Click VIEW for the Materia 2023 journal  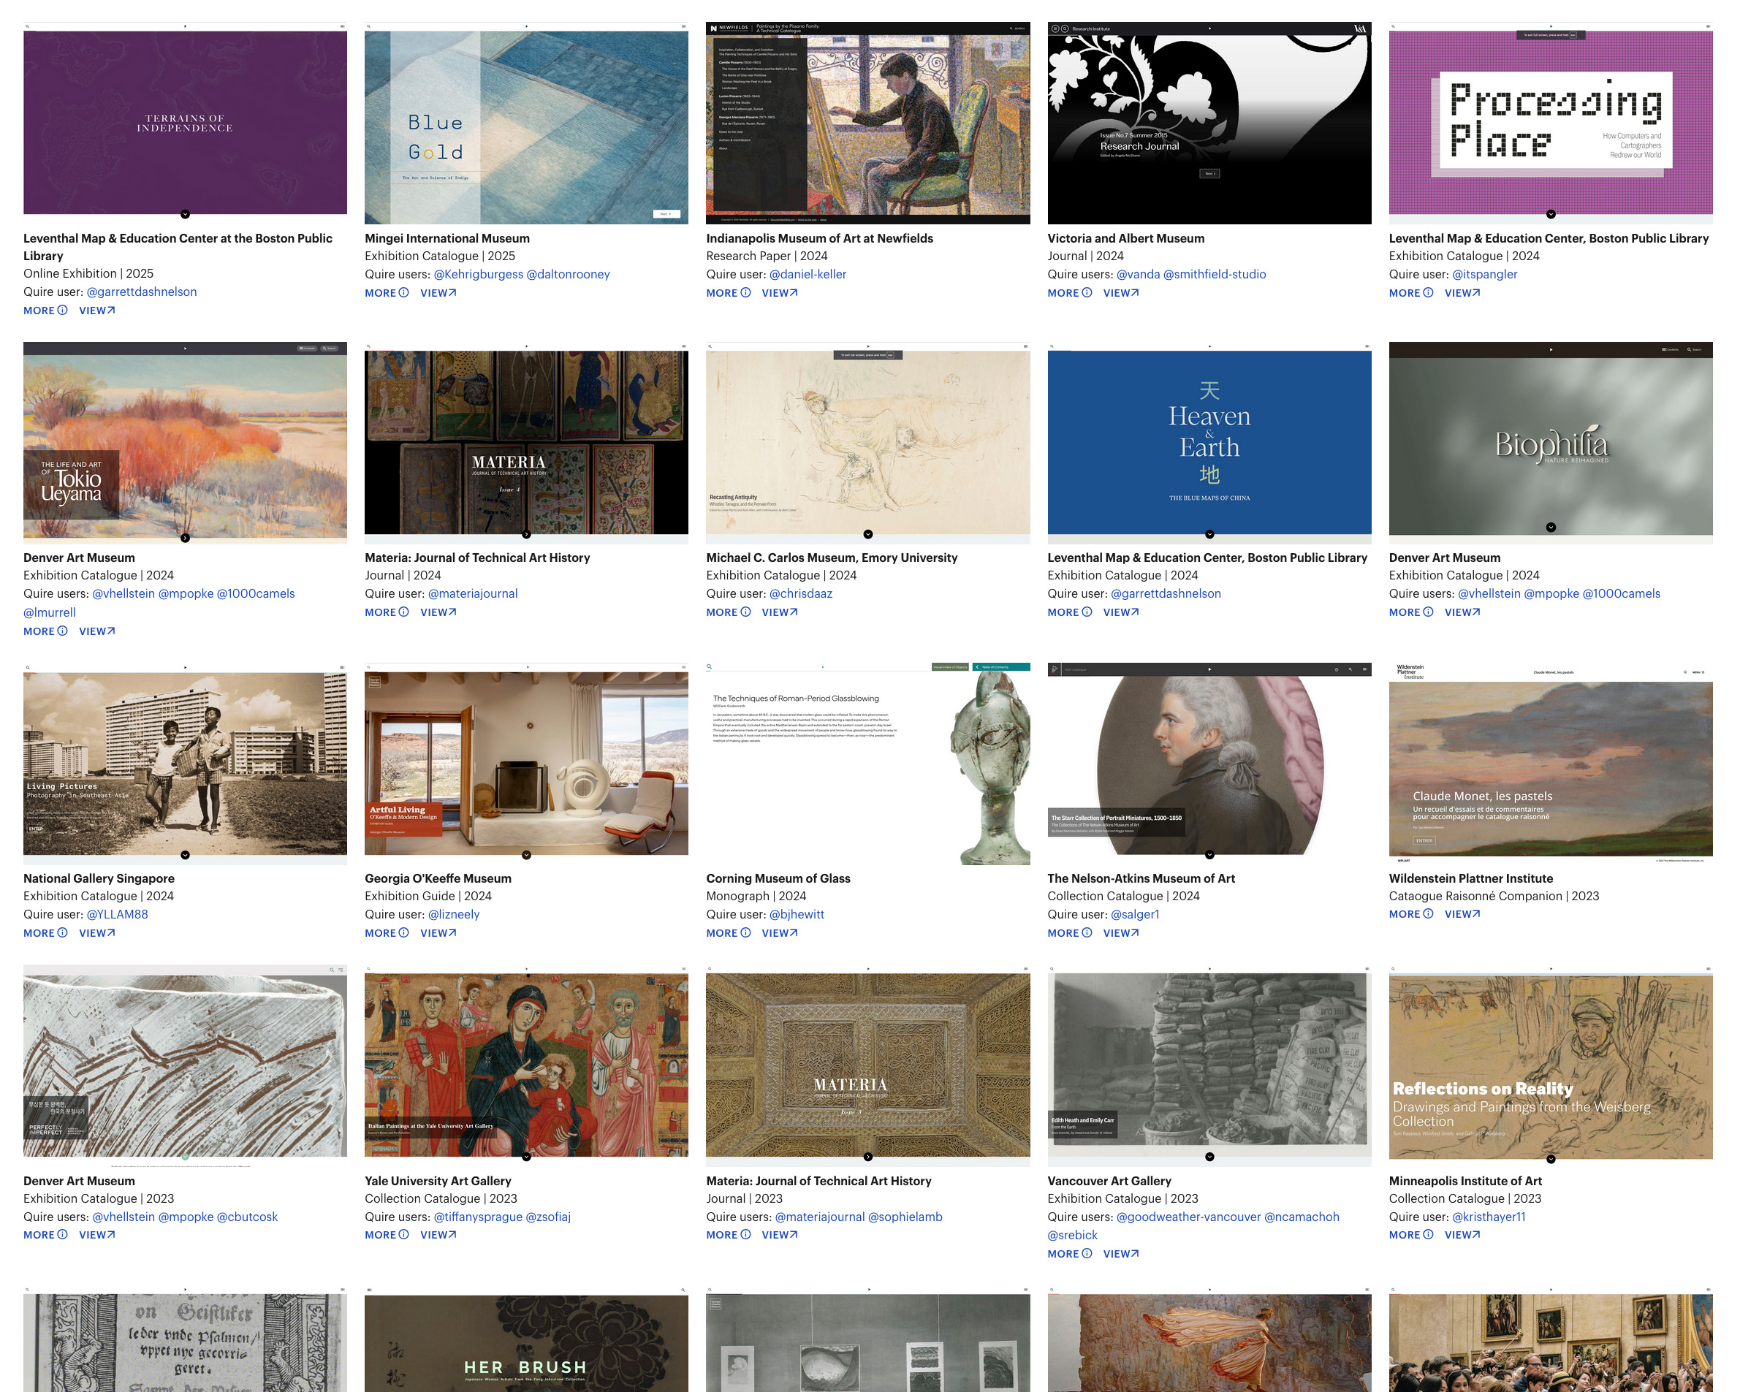tap(780, 1235)
